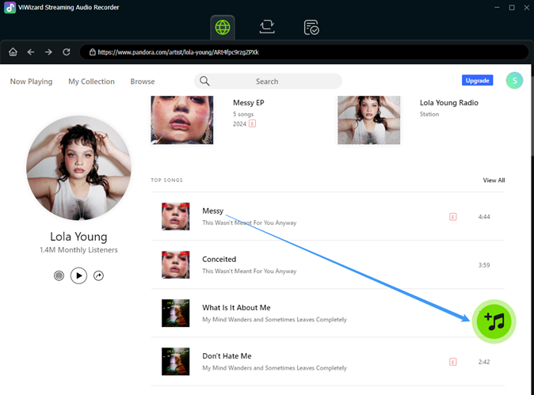Click the Lola Young artist name heading
This screenshot has width=534, height=395.
(x=78, y=237)
